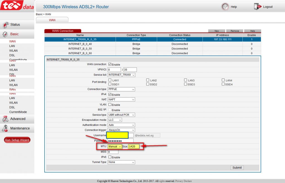Click the question mark Help icon

[225, 7]
